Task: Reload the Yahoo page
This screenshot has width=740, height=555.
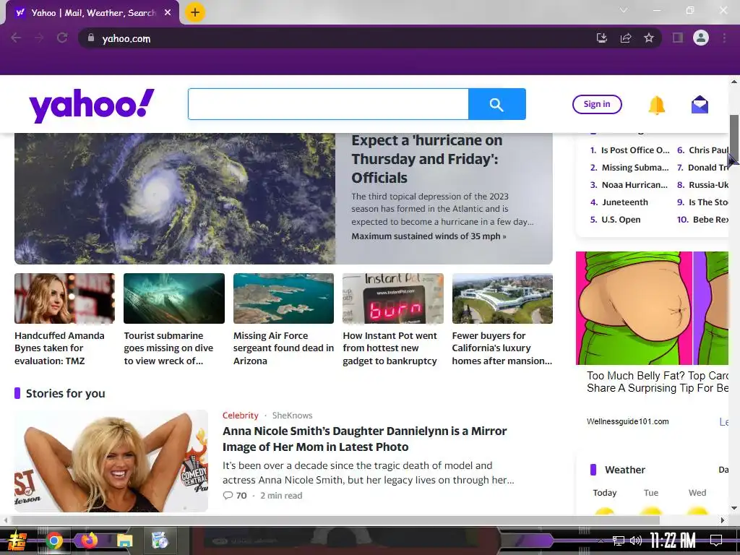Action: point(62,38)
